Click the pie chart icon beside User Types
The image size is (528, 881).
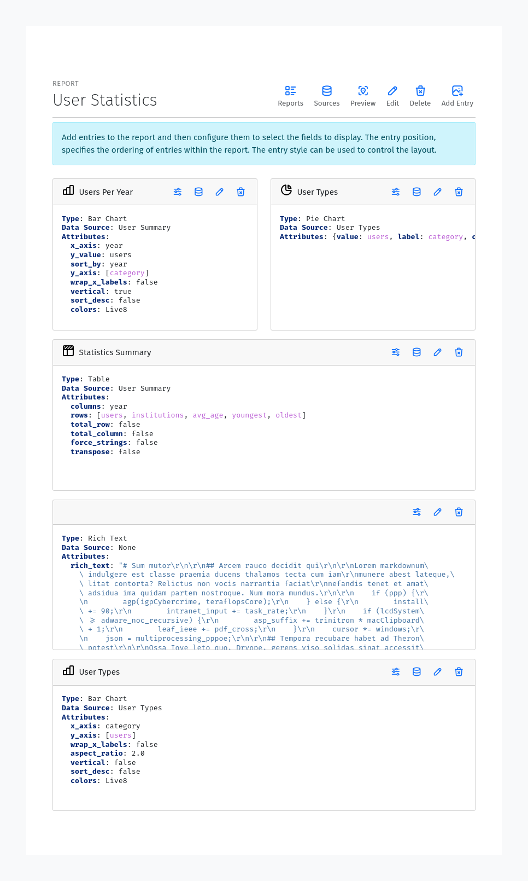pos(286,190)
